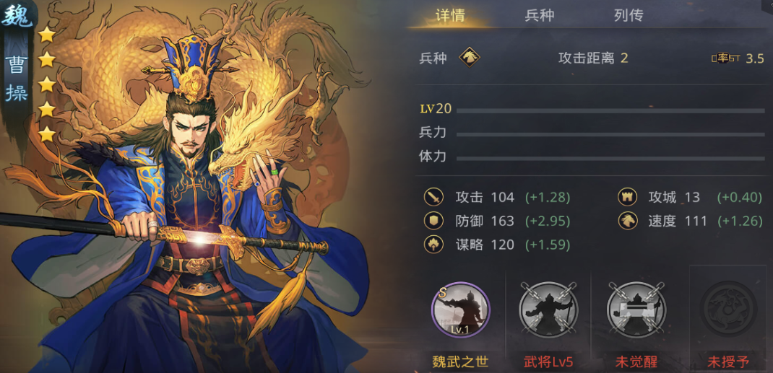Click the 体力 stamina bar

(610, 159)
